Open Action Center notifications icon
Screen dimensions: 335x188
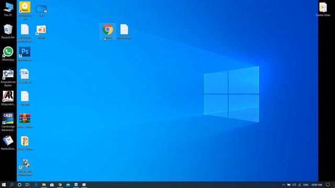328,185
